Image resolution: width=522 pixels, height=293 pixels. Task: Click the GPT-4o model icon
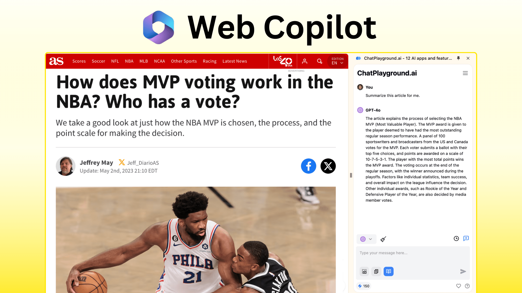pyautogui.click(x=360, y=110)
